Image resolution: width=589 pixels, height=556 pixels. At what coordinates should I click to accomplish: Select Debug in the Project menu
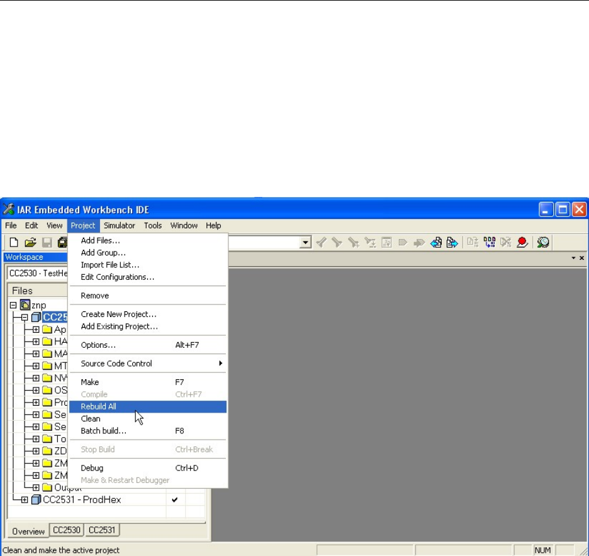148,468
